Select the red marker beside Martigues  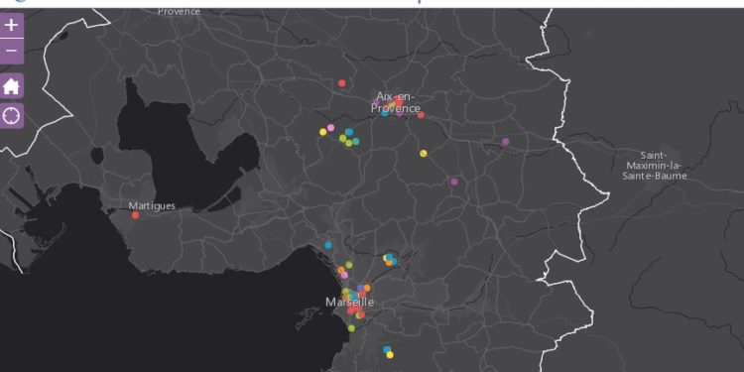135,215
